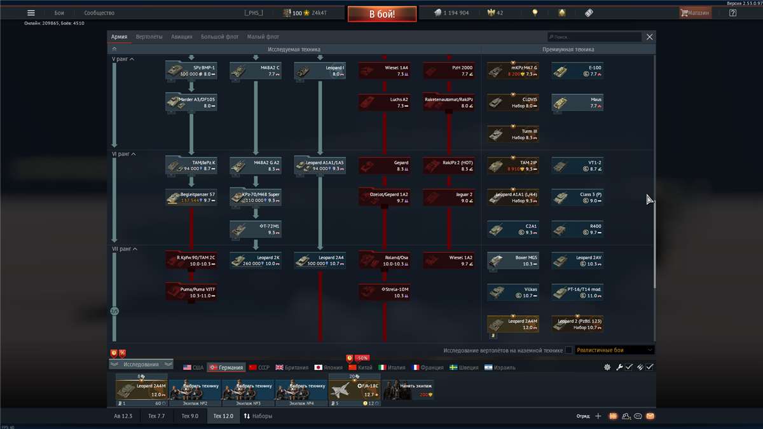Click the lightbulb icon in top bar
763x429 pixels.
(535, 13)
